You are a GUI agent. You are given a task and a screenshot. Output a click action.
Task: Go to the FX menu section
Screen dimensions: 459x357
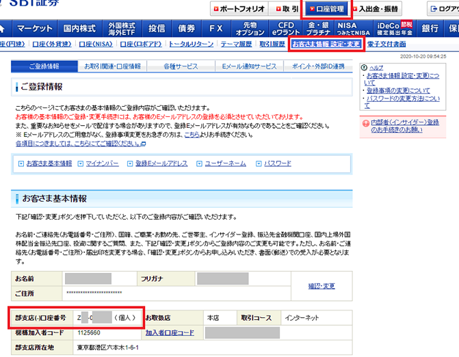click(x=215, y=29)
